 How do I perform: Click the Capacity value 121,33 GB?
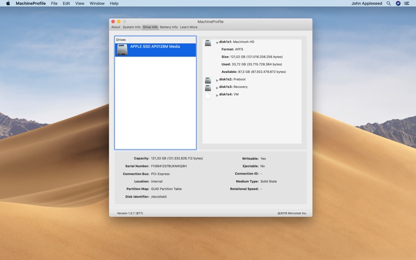177,159
